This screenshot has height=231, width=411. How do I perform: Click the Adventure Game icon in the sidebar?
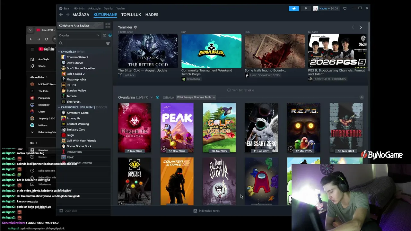64,113
